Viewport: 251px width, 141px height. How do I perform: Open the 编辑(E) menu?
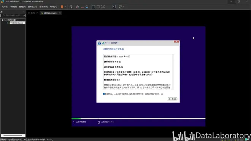coord(13,7)
